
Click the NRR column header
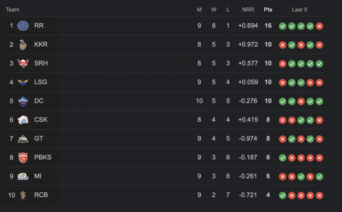(248, 10)
